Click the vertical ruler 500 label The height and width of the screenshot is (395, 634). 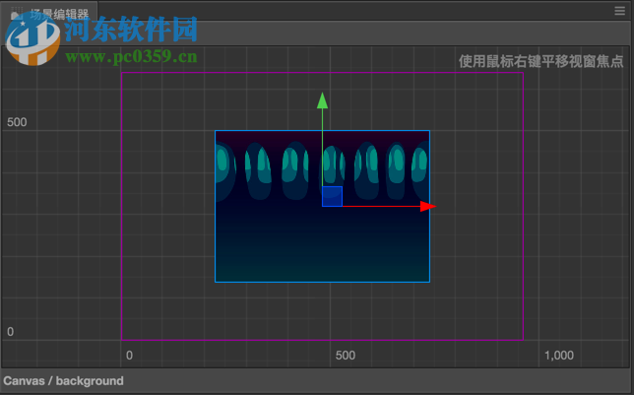point(17,122)
